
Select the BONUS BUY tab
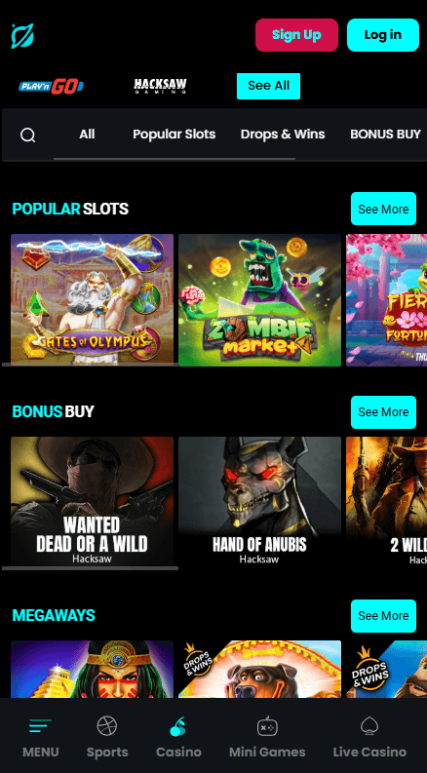click(385, 135)
